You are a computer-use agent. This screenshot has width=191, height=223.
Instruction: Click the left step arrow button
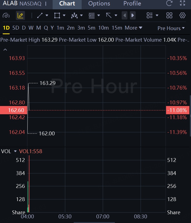125,16
